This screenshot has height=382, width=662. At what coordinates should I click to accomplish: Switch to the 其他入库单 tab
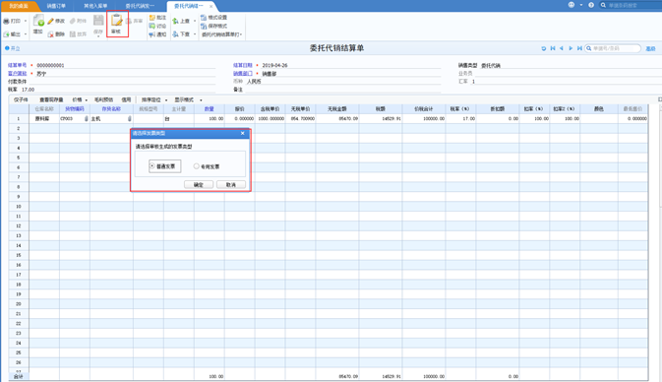(95, 6)
